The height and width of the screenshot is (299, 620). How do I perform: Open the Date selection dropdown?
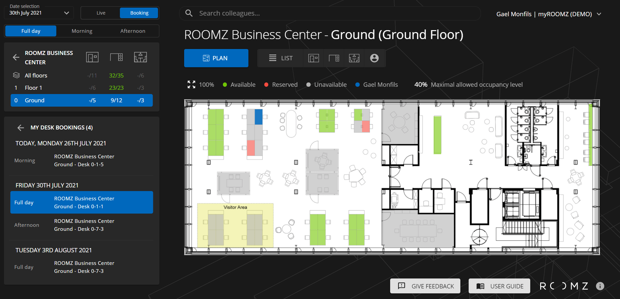click(39, 13)
